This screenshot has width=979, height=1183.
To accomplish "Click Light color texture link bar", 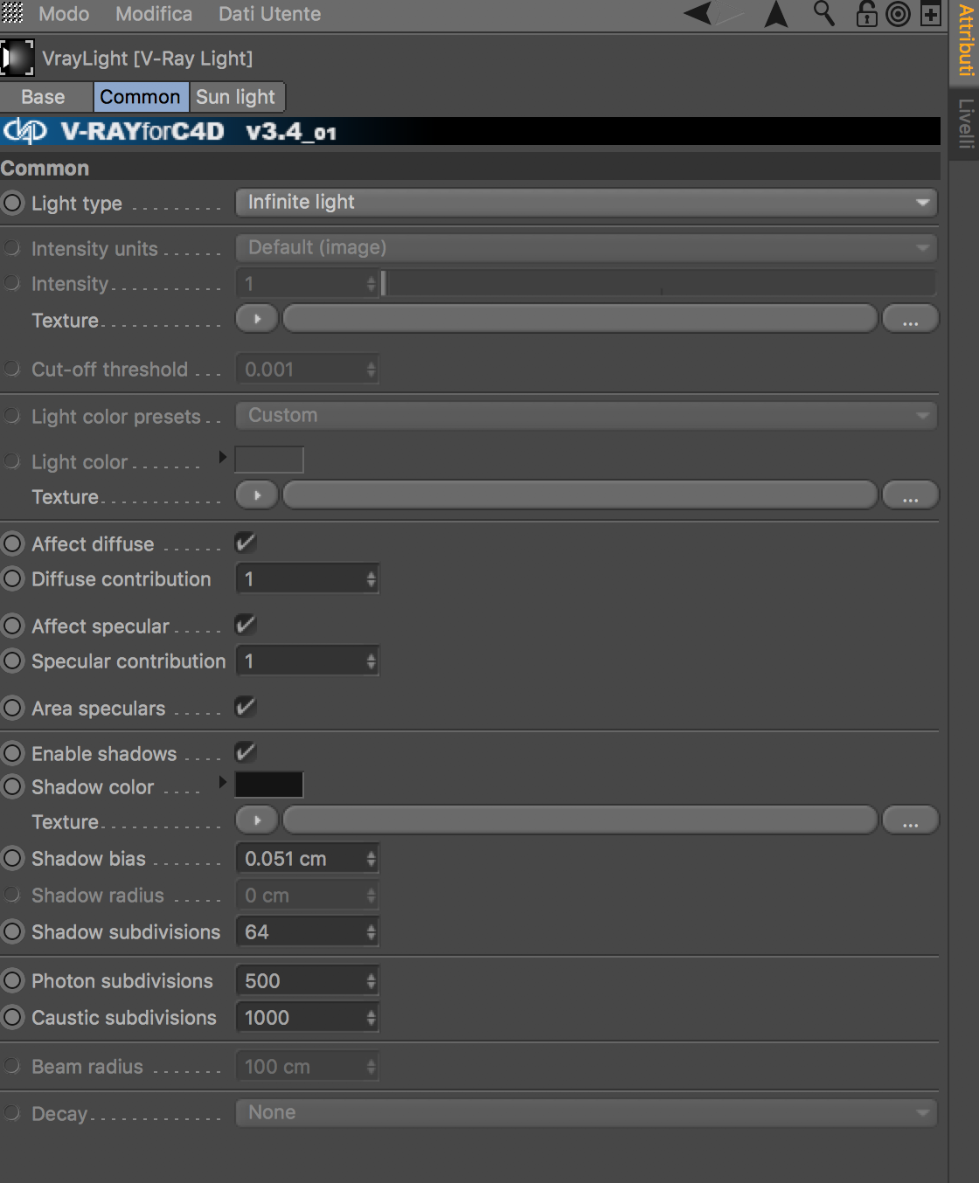I will point(580,495).
